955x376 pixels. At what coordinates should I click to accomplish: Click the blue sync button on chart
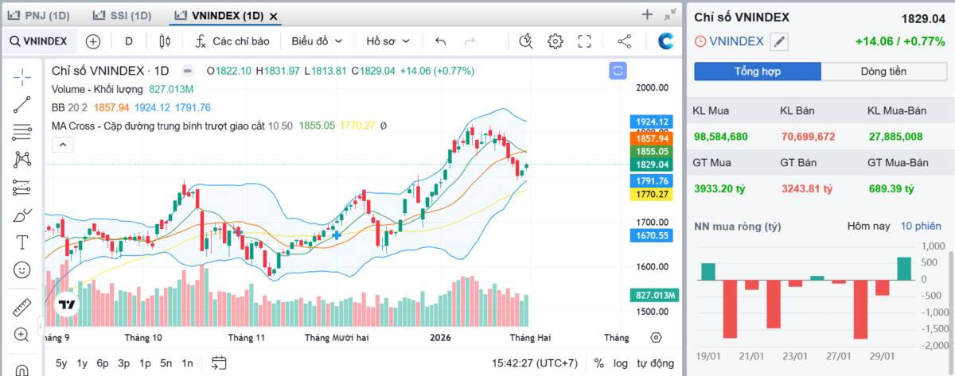click(618, 71)
